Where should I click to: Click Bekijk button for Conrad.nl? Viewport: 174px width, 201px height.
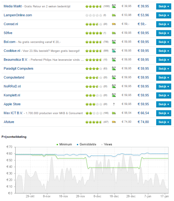click(164, 24)
